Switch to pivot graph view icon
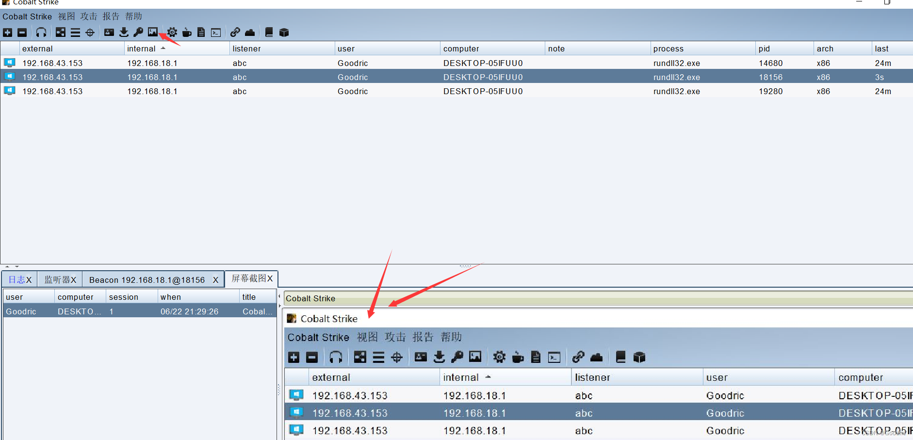913x440 pixels. click(61, 33)
